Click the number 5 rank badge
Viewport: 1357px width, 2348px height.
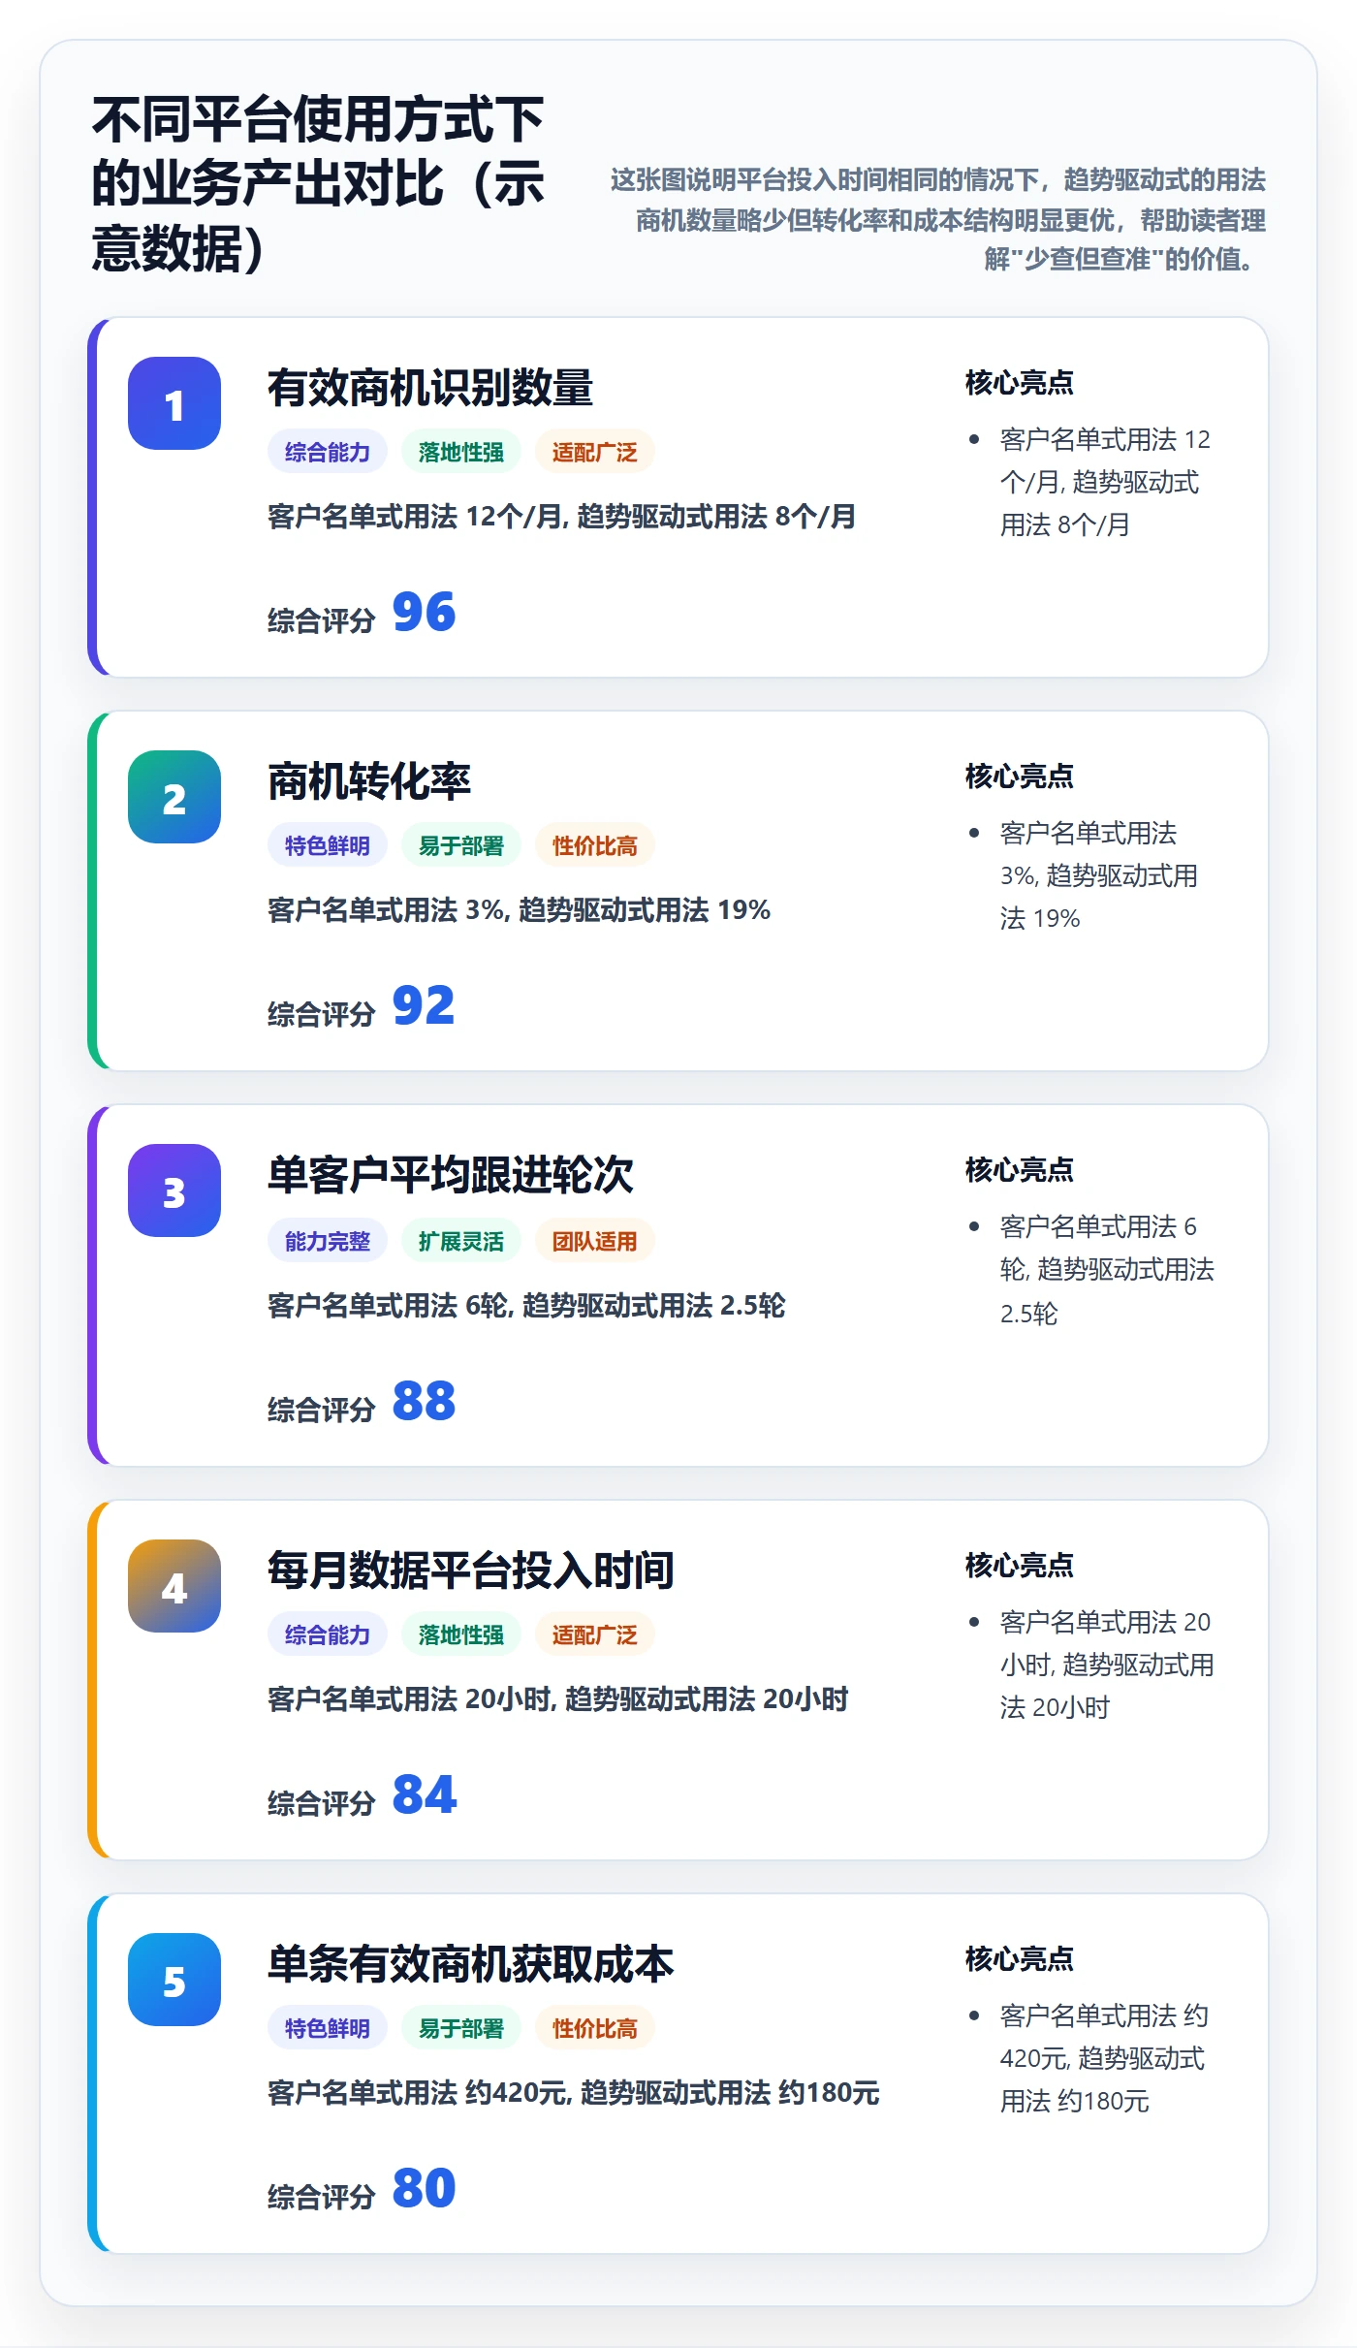coord(174,1980)
